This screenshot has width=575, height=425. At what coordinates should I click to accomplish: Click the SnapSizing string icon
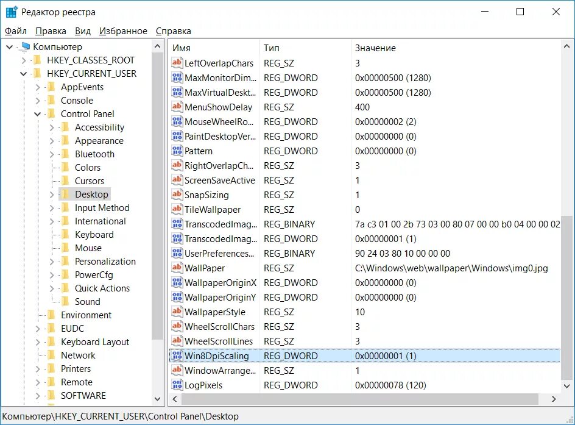tap(177, 195)
